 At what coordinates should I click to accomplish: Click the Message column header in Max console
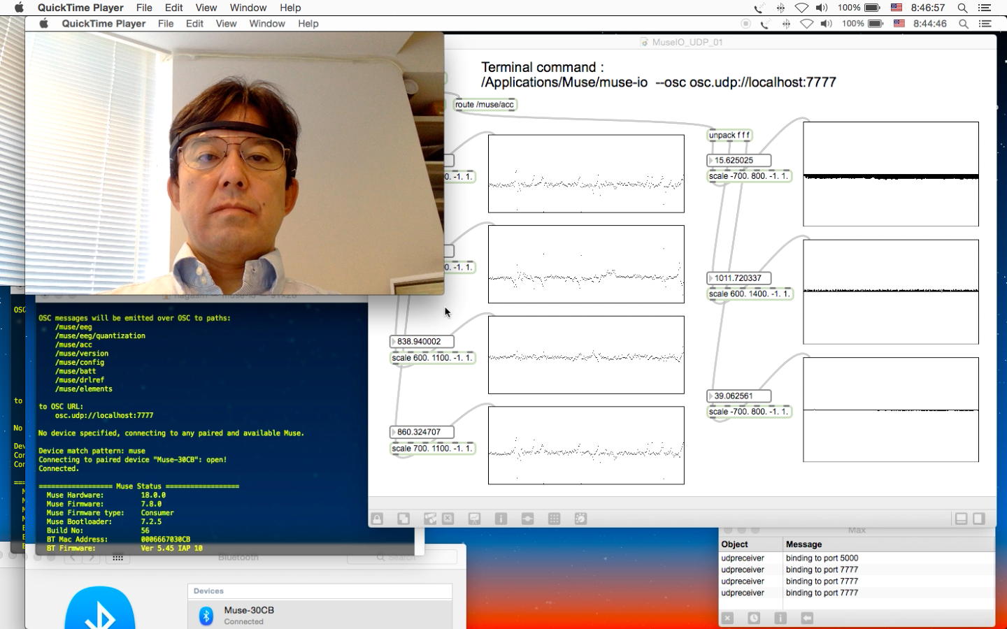pyautogui.click(x=804, y=544)
